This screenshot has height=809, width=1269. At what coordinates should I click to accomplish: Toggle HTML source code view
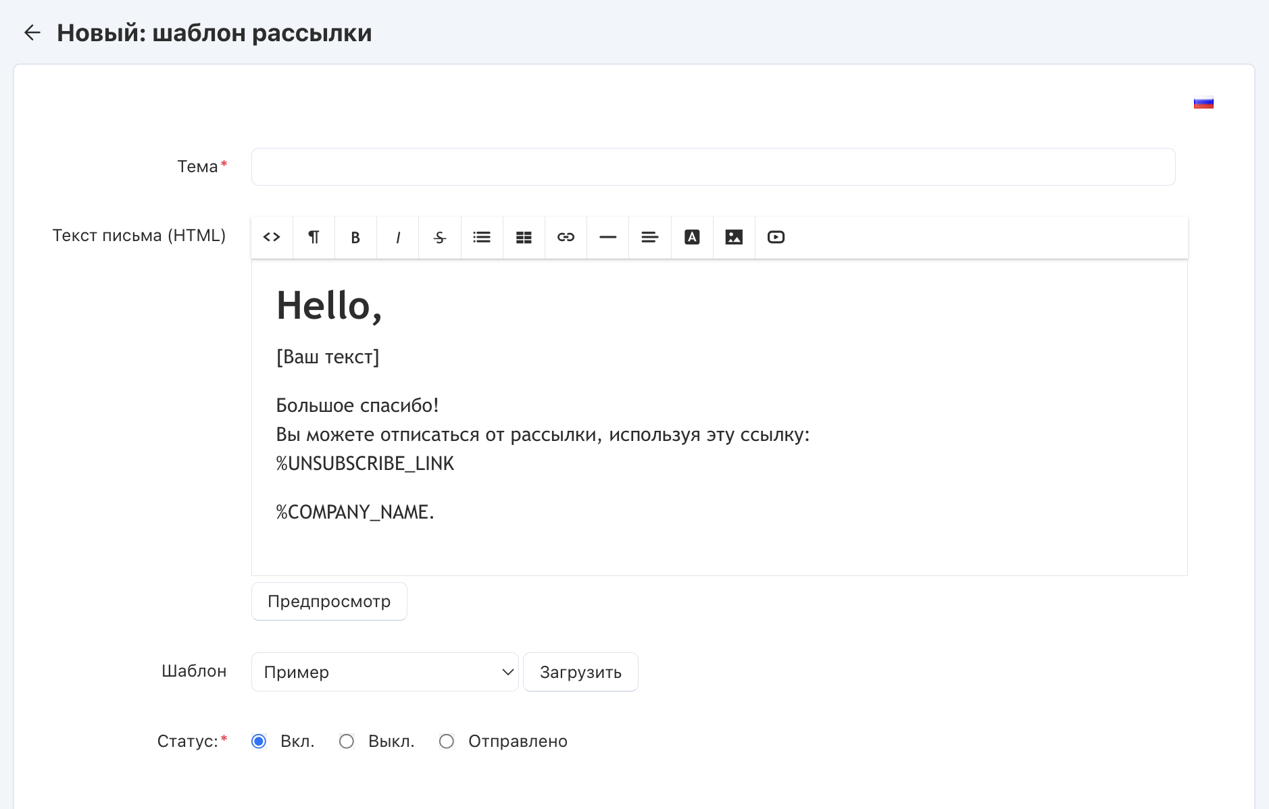click(x=272, y=237)
